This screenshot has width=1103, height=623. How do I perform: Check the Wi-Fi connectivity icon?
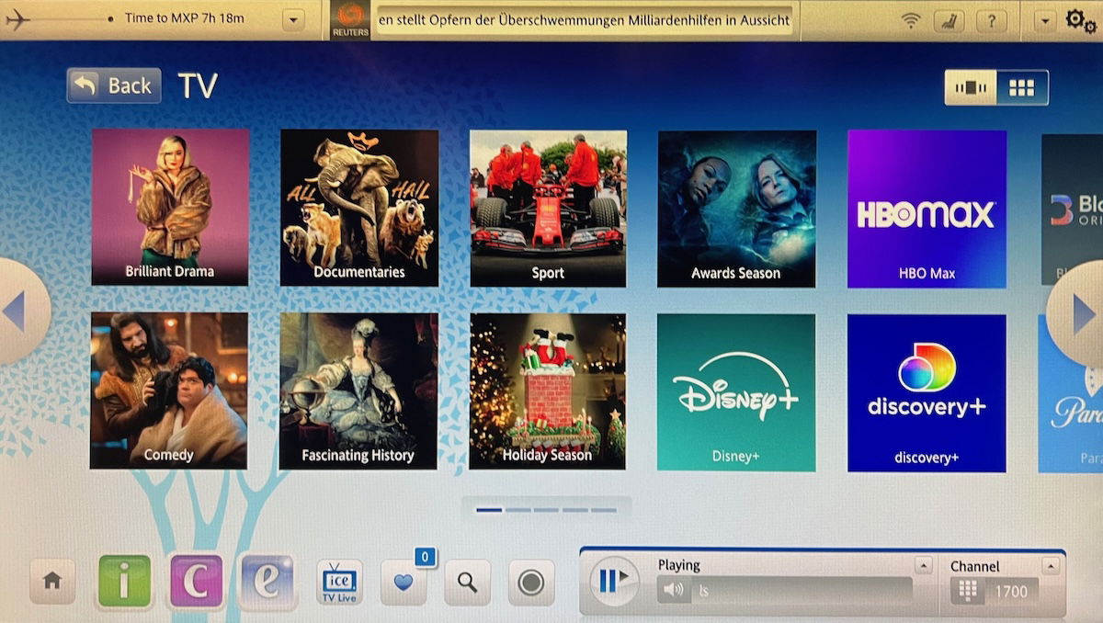(x=910, y=20)
